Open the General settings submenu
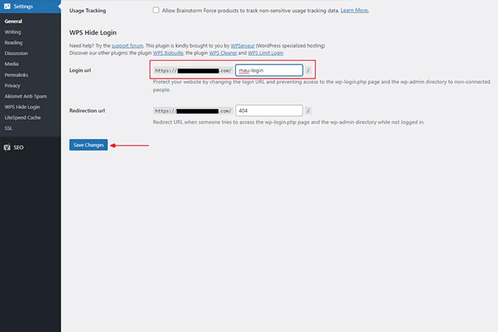The image size is (498, 332). (13, 21)
